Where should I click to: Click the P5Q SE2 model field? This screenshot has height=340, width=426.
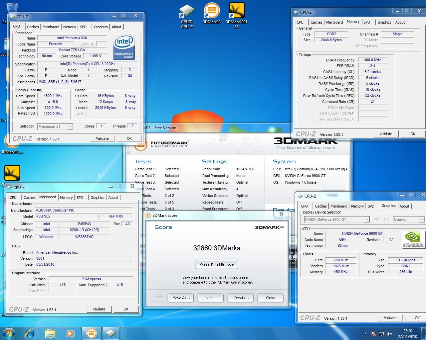point(66,216)
